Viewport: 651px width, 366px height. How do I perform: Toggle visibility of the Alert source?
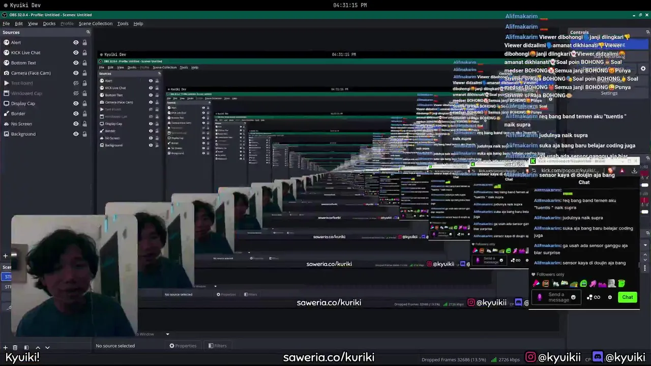pos(76,42)
